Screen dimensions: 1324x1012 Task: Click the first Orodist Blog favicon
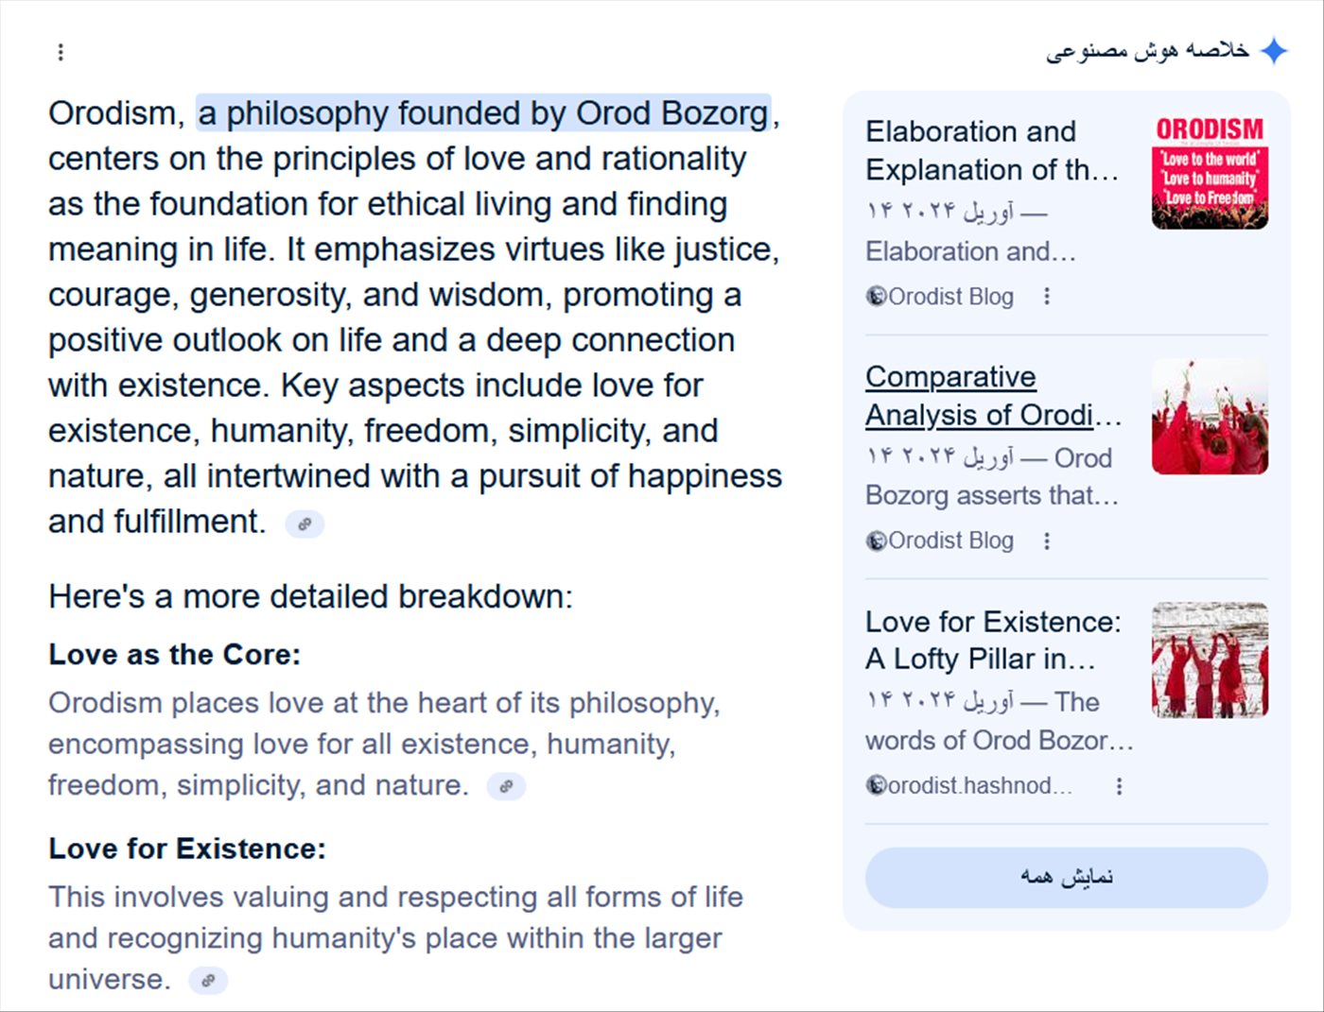877,297
